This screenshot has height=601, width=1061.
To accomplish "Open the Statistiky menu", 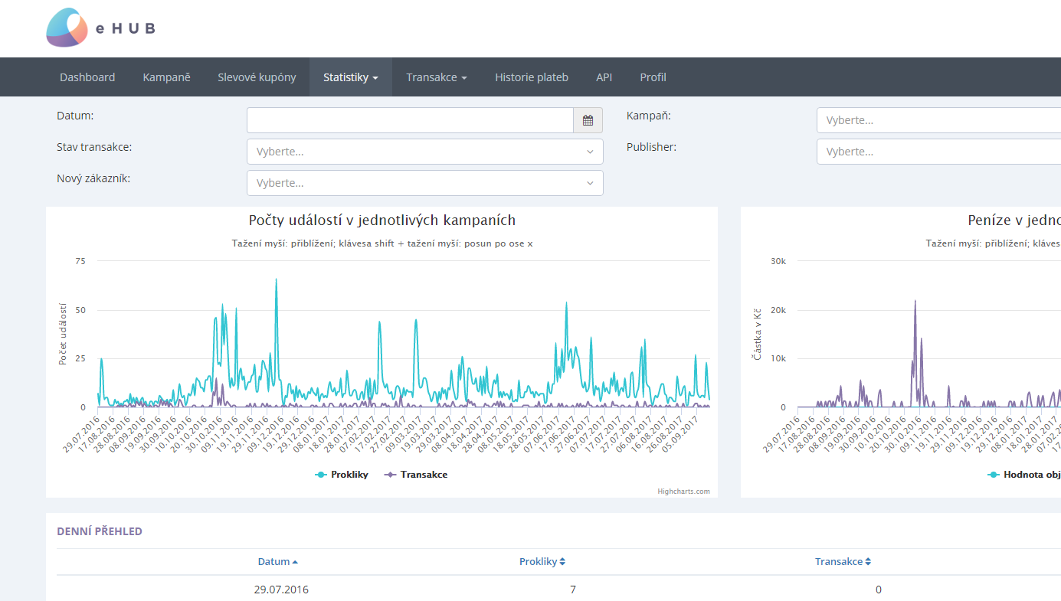I will tap(351, 77).
